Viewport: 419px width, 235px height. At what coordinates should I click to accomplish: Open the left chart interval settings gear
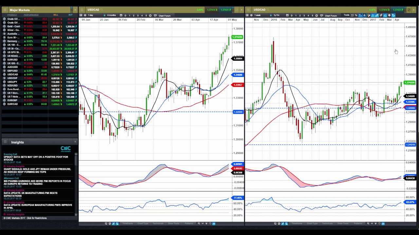85,15
